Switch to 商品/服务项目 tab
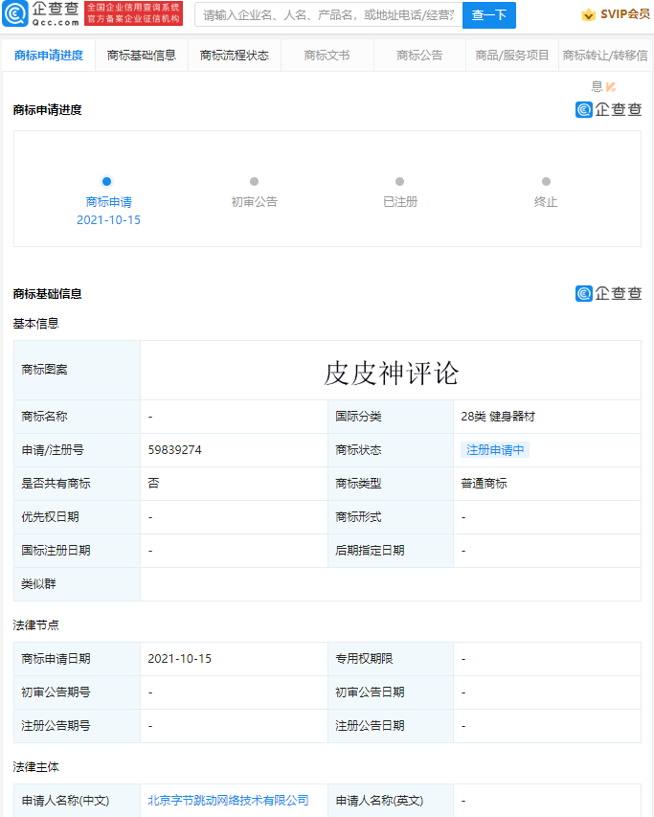This screenshot has height=817, width=654. [512, 56]
